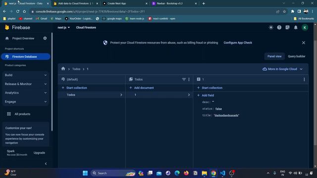Start collection in the default column

pyautogui.click(x=74, y=88)
